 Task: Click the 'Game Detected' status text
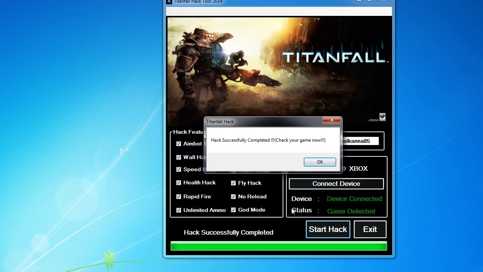[351, 211]
